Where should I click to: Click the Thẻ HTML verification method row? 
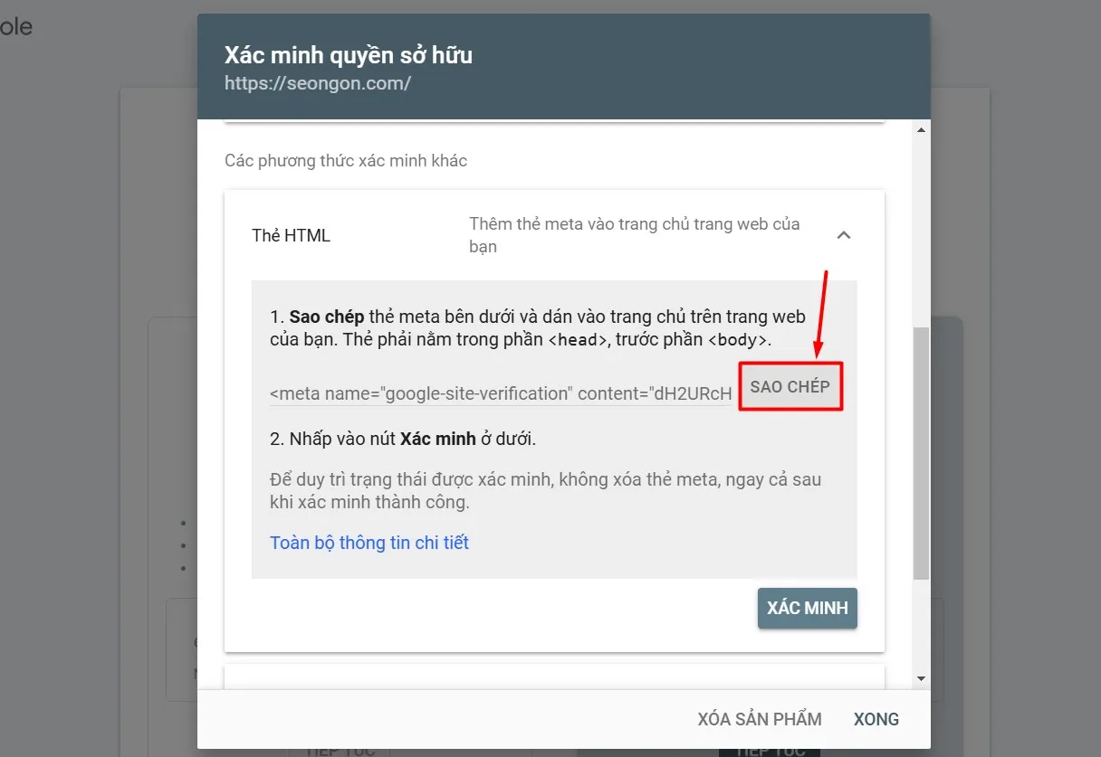click(291, 234)
